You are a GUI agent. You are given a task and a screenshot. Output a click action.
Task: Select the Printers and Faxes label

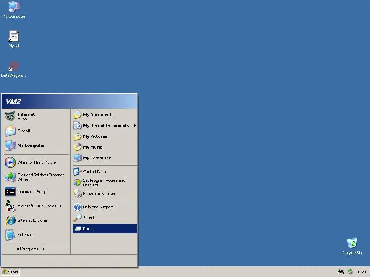point(99,193)
